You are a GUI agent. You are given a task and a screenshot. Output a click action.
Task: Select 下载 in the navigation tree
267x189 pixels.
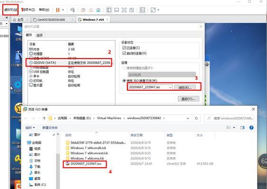coord(35,167)
